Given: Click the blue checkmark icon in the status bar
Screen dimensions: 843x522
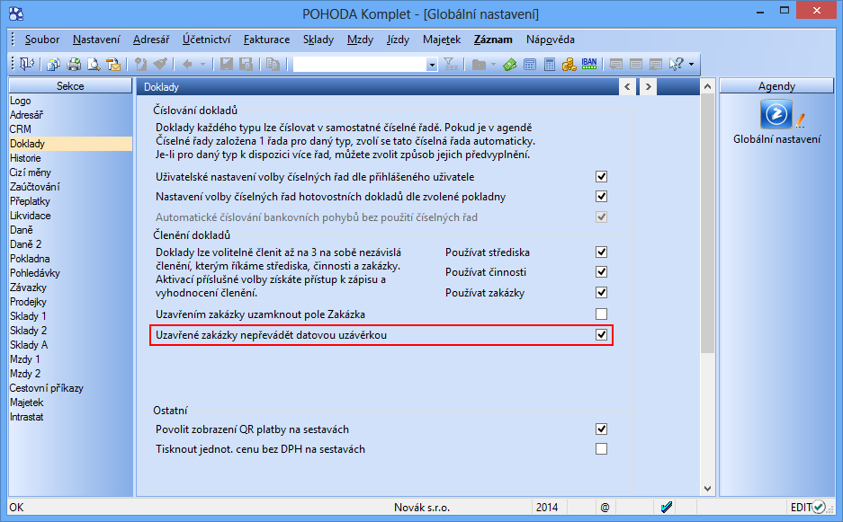Looking at the screenshot, I should [x=667, y=507].
